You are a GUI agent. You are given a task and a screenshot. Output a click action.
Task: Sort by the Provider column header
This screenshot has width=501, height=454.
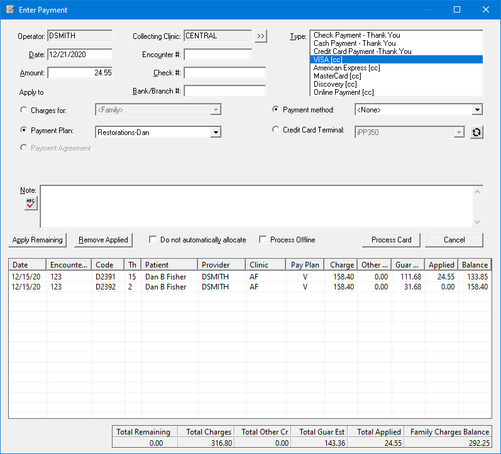[222, 264]
